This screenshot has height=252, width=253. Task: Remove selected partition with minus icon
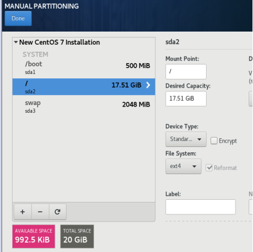[x=40, y=212]
